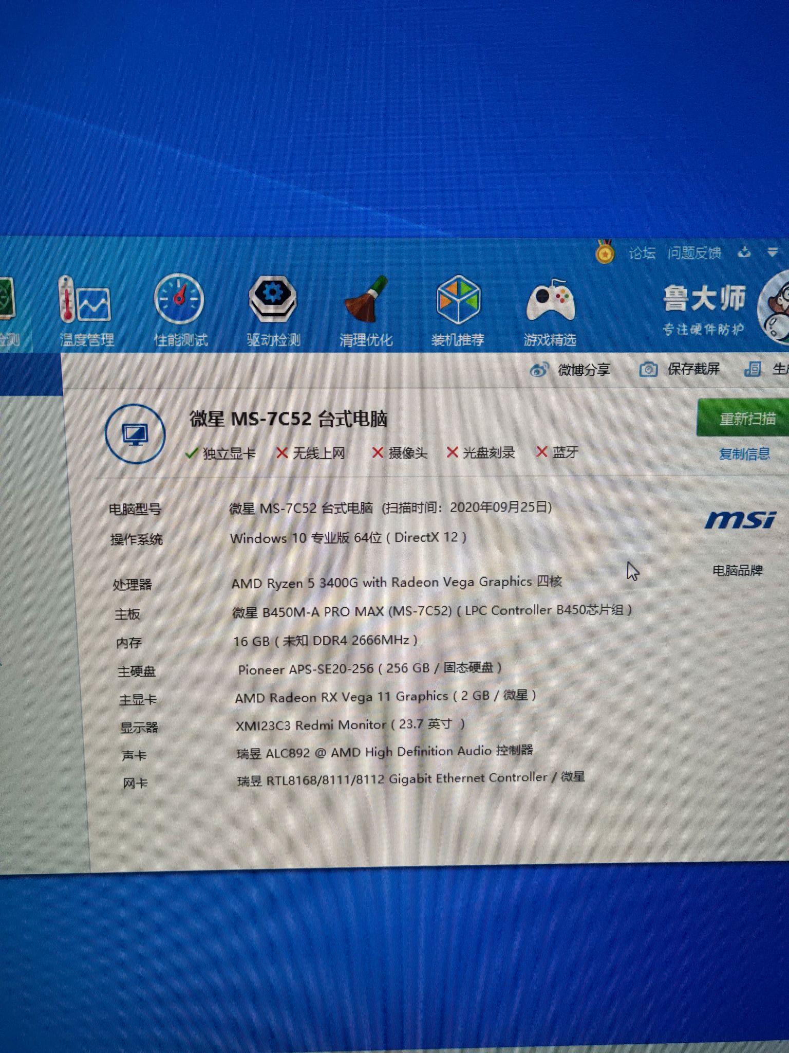Click the 鲁大师 application logo text
789x1053 pixels.
[704, 298]
